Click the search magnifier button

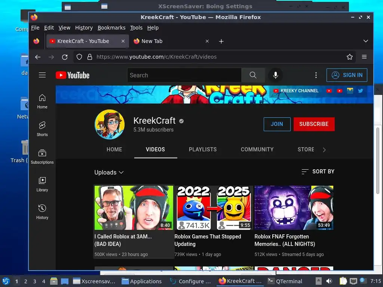click(253, 75)
